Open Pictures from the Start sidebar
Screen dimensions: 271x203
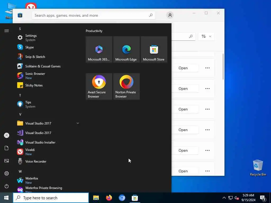click(7, 161)
